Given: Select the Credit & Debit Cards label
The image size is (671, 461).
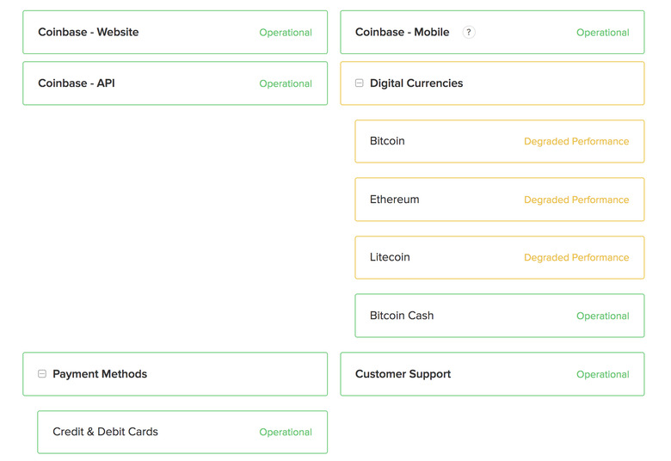Looking at the screenshot, I should pos(105,432).
